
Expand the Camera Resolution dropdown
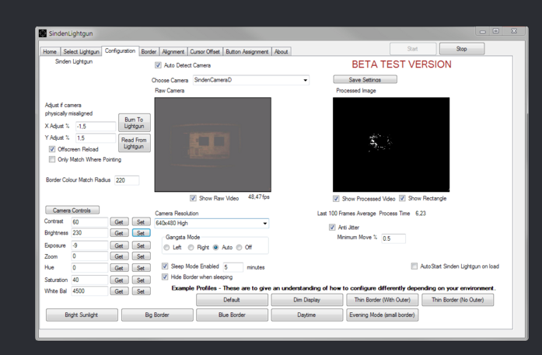[x=212, y=223]
